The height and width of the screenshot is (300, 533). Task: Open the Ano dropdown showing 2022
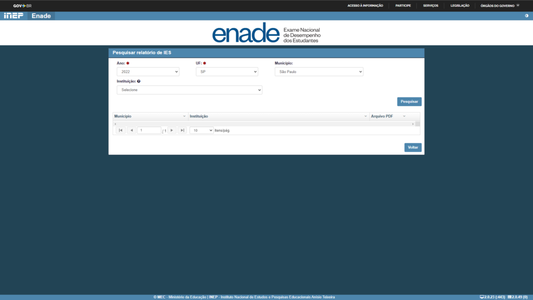click(x=148, y=72)
